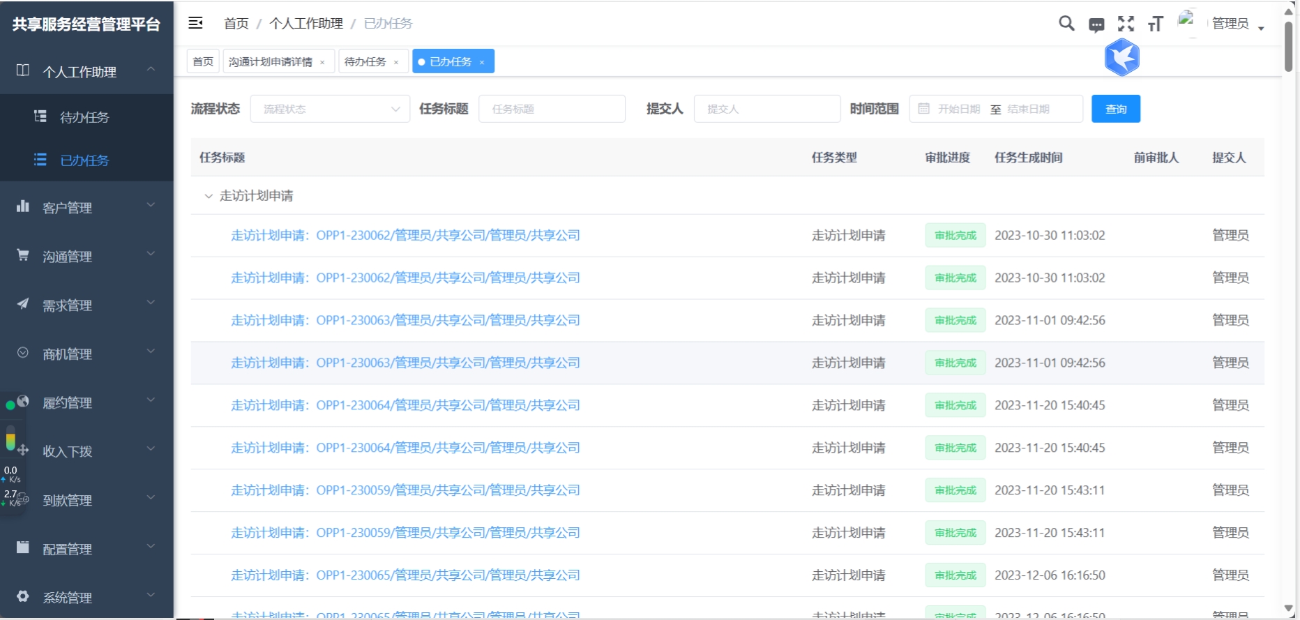Click the paper plane icon beside 需求管理
This screenshot has width=1300, height=620.
(23, 303)
